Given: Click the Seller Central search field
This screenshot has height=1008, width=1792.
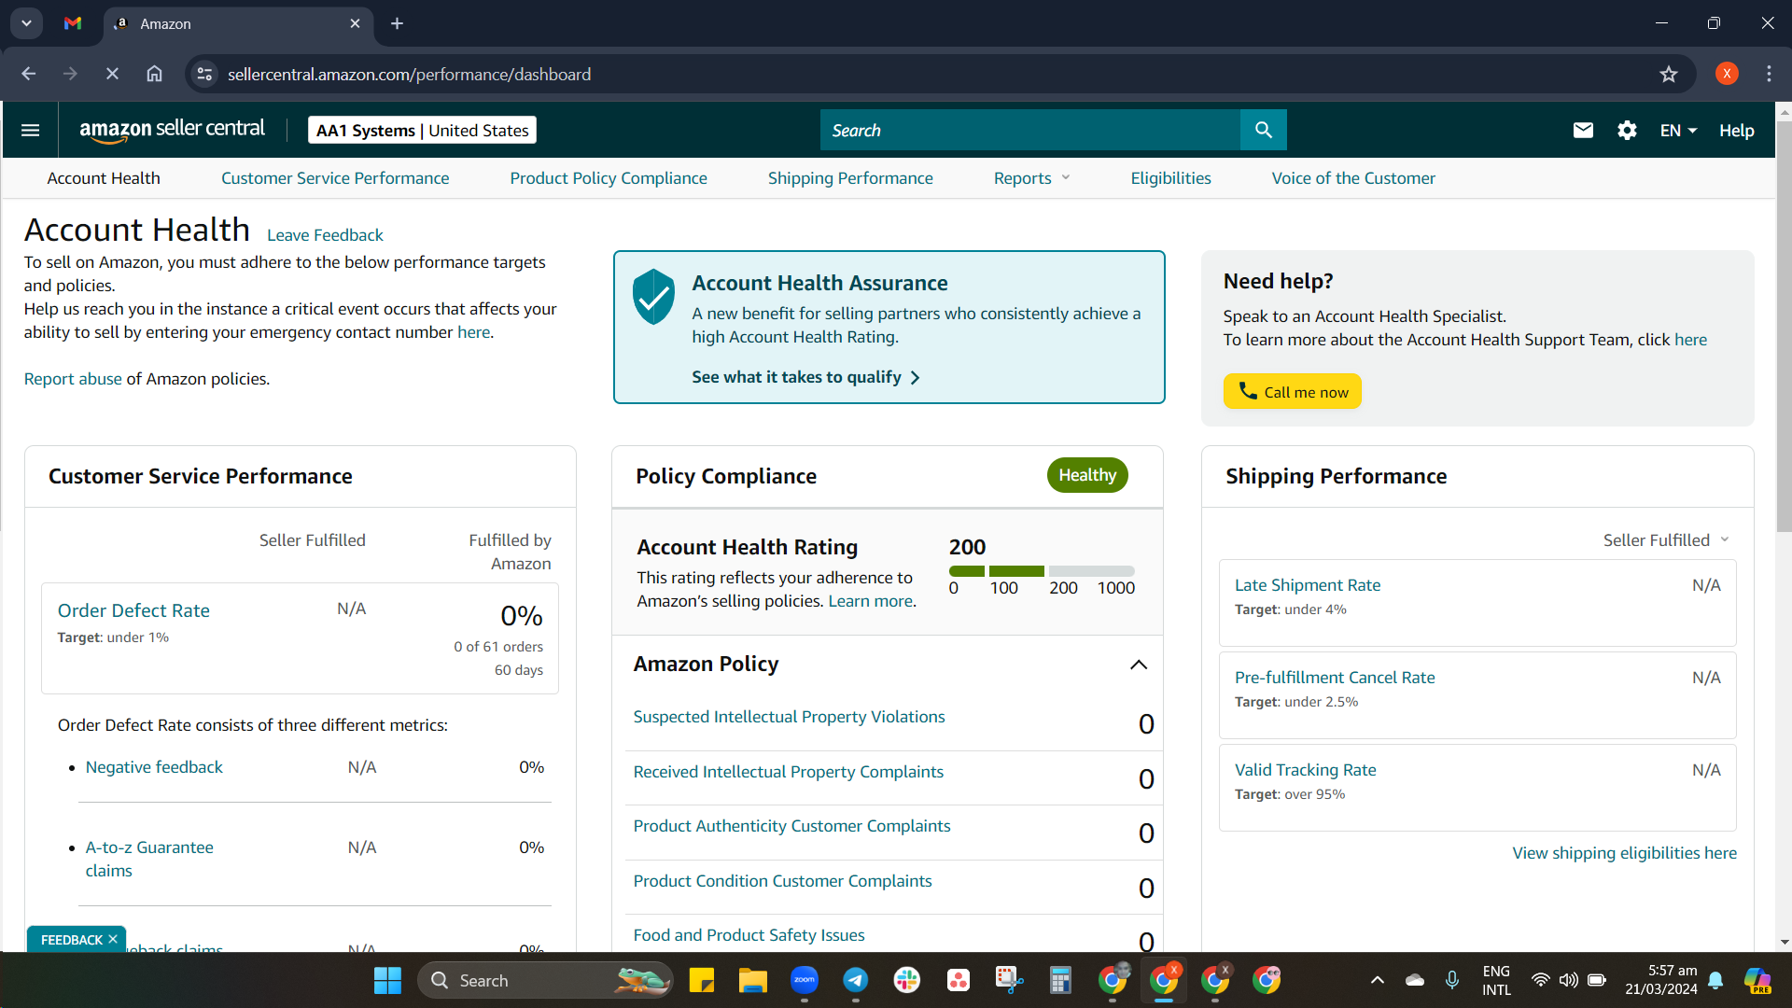Looking at the screenshot, I should tap(1030, 130).
